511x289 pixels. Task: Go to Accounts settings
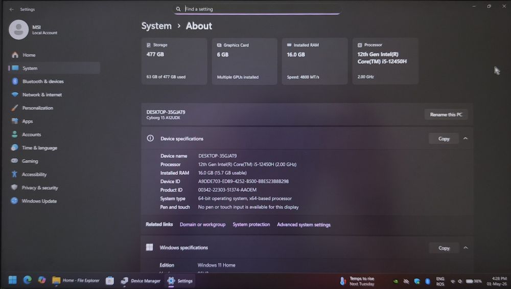[x=54, y=135]
